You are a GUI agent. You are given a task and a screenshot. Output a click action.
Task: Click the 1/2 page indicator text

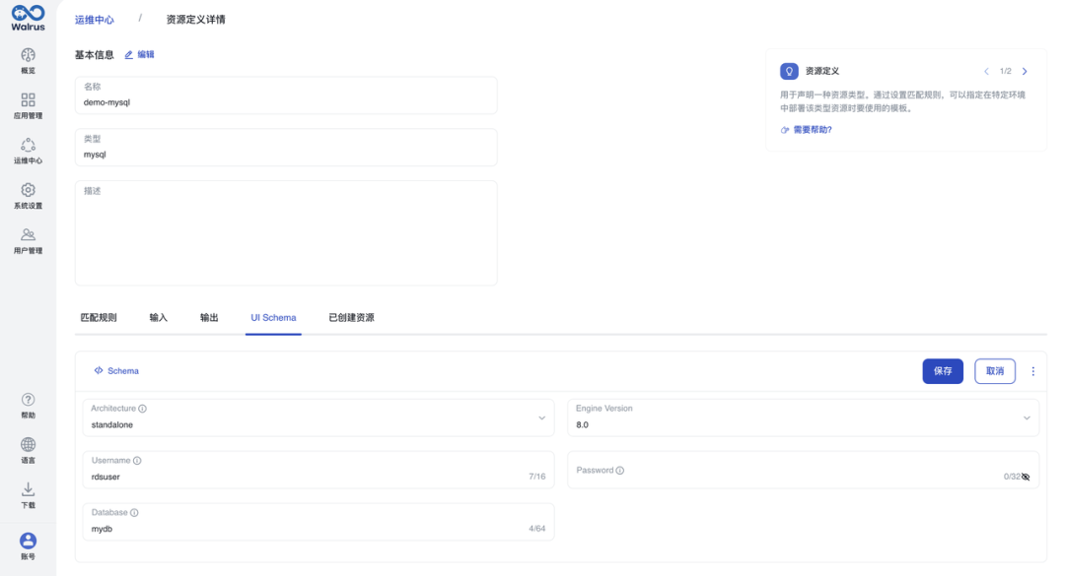(x=1005, y=71)
